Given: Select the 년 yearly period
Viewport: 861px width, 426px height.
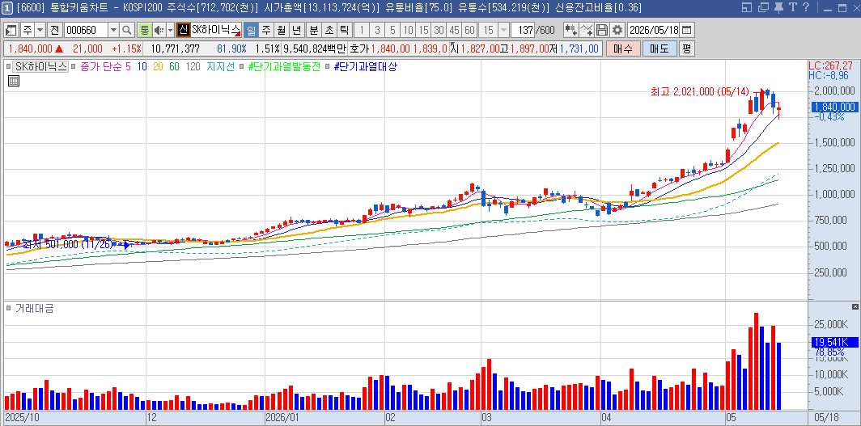Looking at the screenshot, I should tap(297, 30).
